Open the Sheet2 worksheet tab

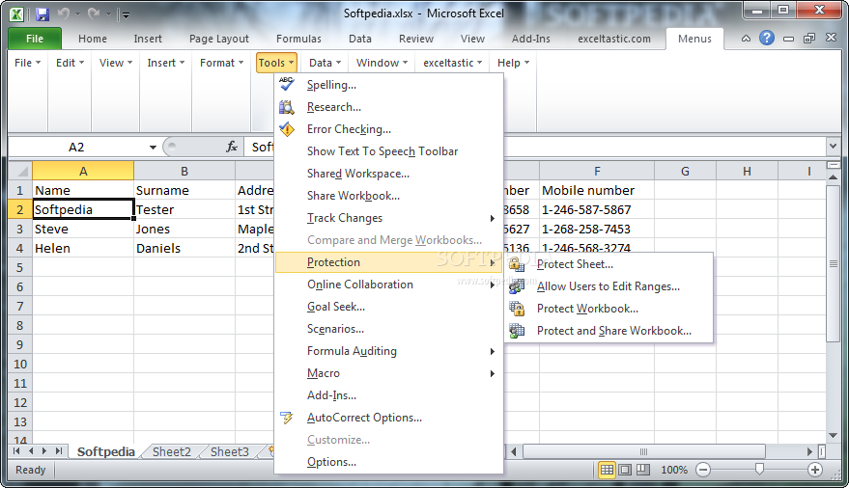172,451
